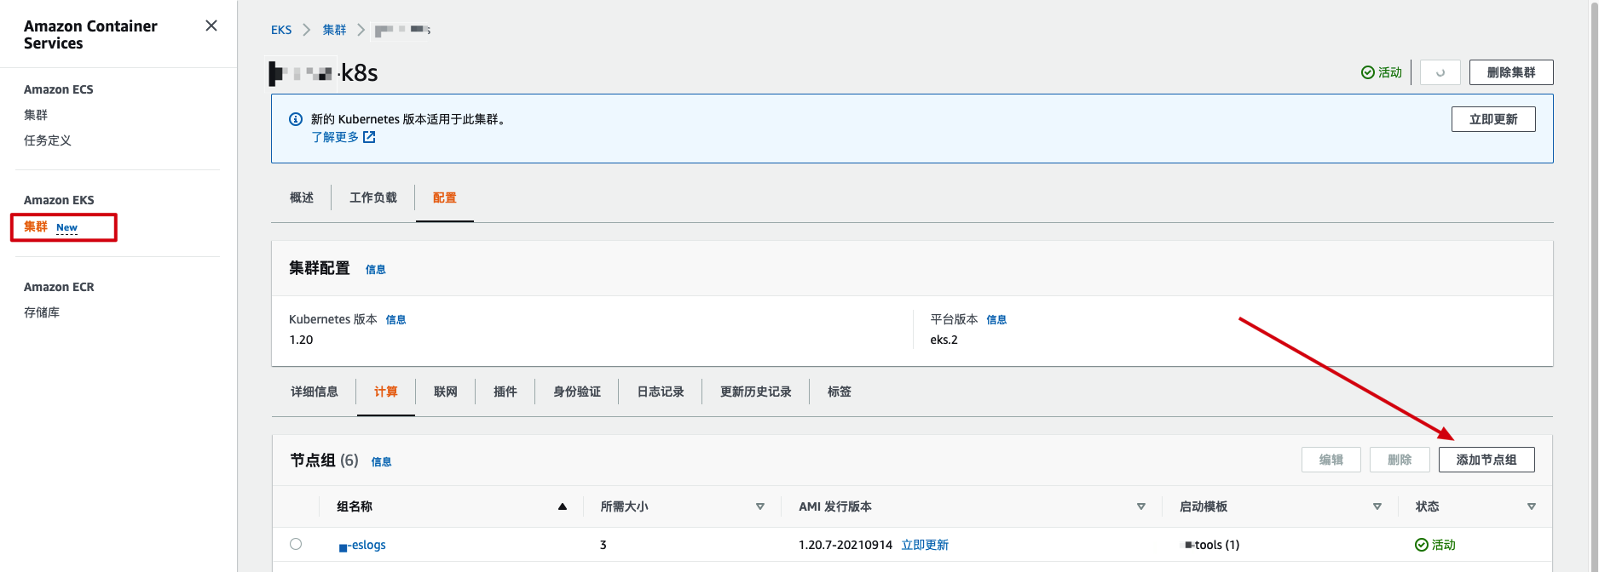Click the info icon in Kubernetes banner
The width and height of the screenshot is (1599, 572).
(296, 119)
